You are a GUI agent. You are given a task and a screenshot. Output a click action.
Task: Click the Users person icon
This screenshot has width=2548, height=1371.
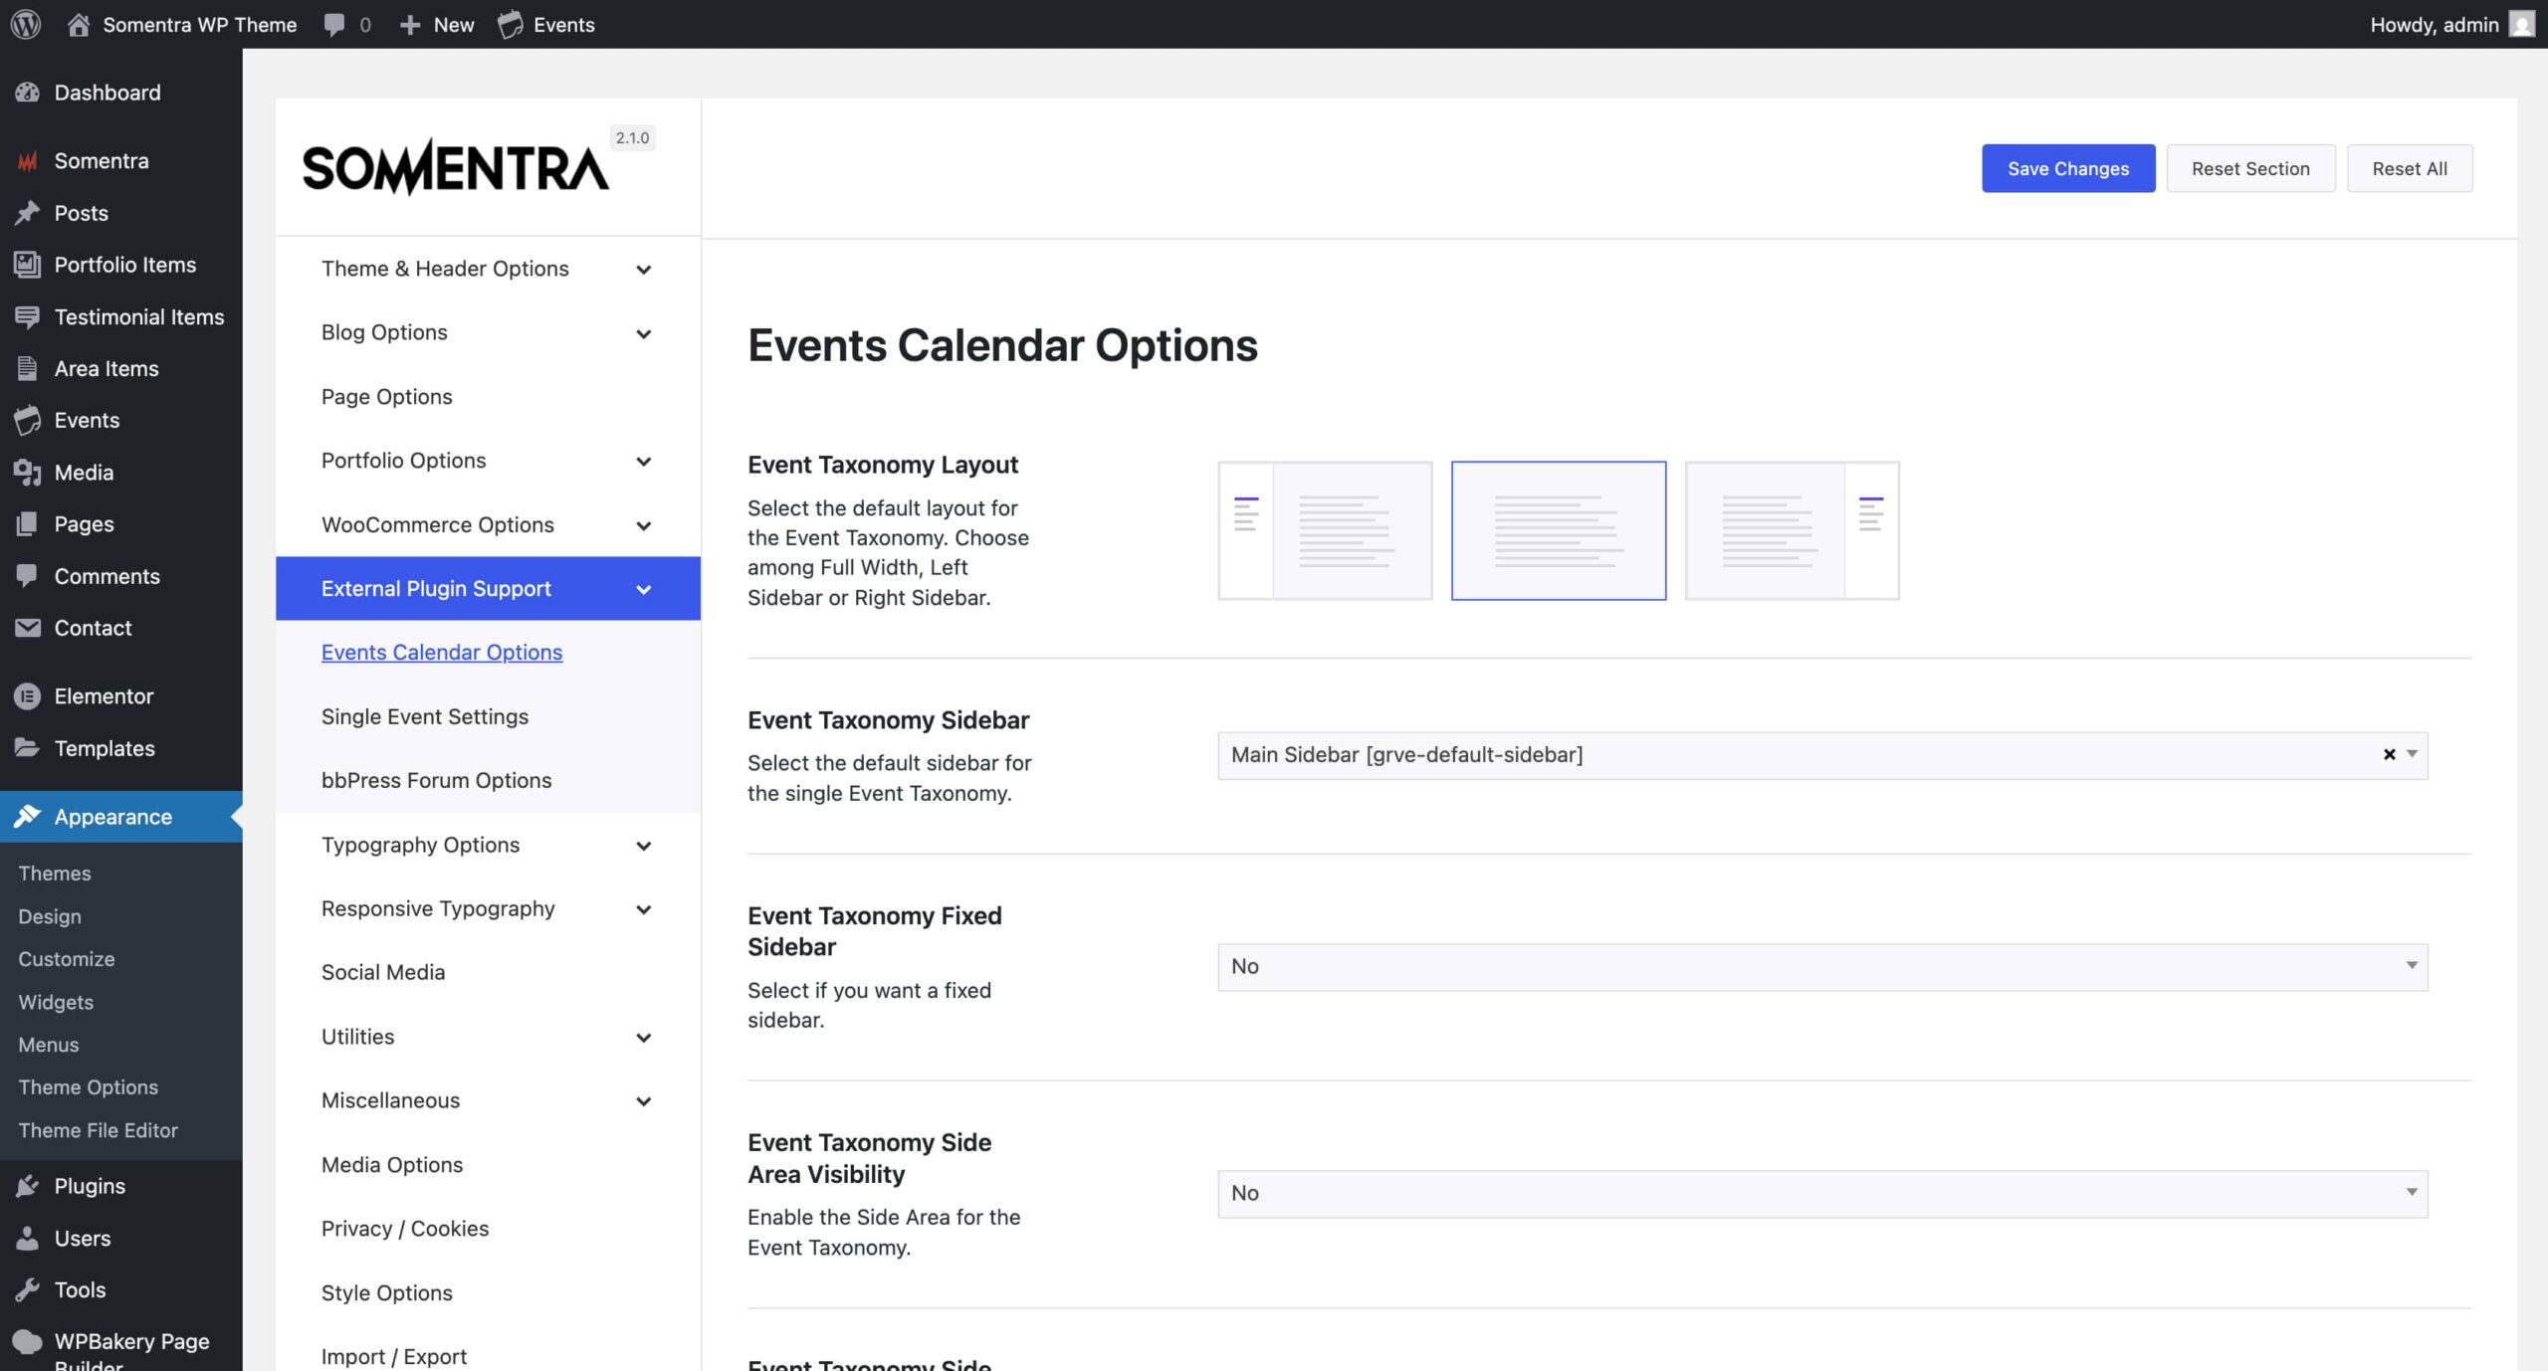(27, 1238)
